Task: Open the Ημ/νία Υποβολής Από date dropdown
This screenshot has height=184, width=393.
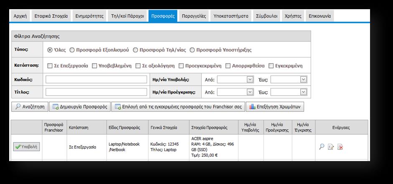Action: [x=250, y=80]
